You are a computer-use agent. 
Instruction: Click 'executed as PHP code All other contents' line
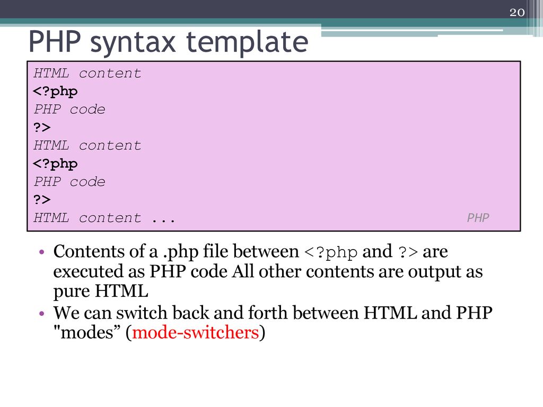(x=268, y=271)
